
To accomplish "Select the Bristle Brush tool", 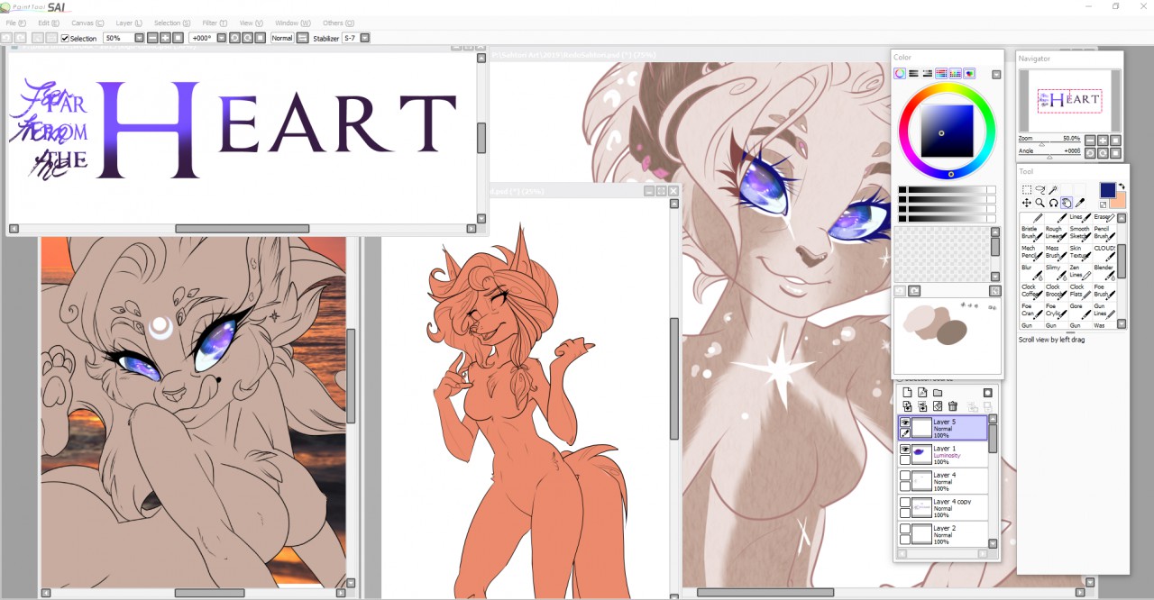I will tap(1032, 232).
